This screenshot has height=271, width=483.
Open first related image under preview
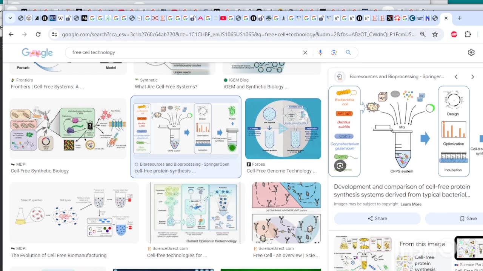pos(363,254)
